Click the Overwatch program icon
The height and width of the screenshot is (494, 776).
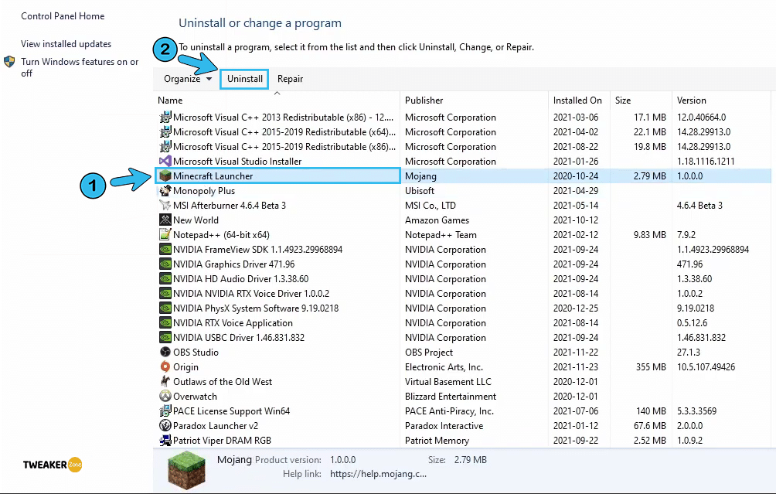coord(165,396)
